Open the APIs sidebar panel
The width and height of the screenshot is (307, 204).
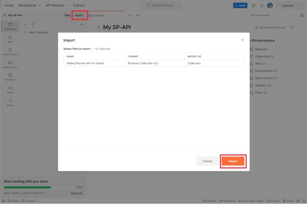[10, 39]
